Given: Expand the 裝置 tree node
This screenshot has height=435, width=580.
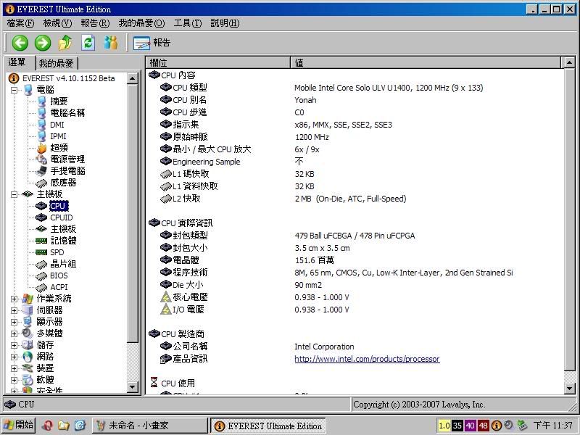Looking at the screenshot, I should coord(14,368).
